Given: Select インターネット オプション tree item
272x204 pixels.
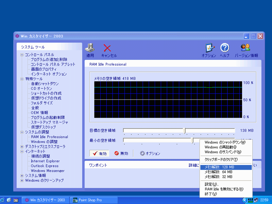Looking at the screenshot, I should coord(49,74).
